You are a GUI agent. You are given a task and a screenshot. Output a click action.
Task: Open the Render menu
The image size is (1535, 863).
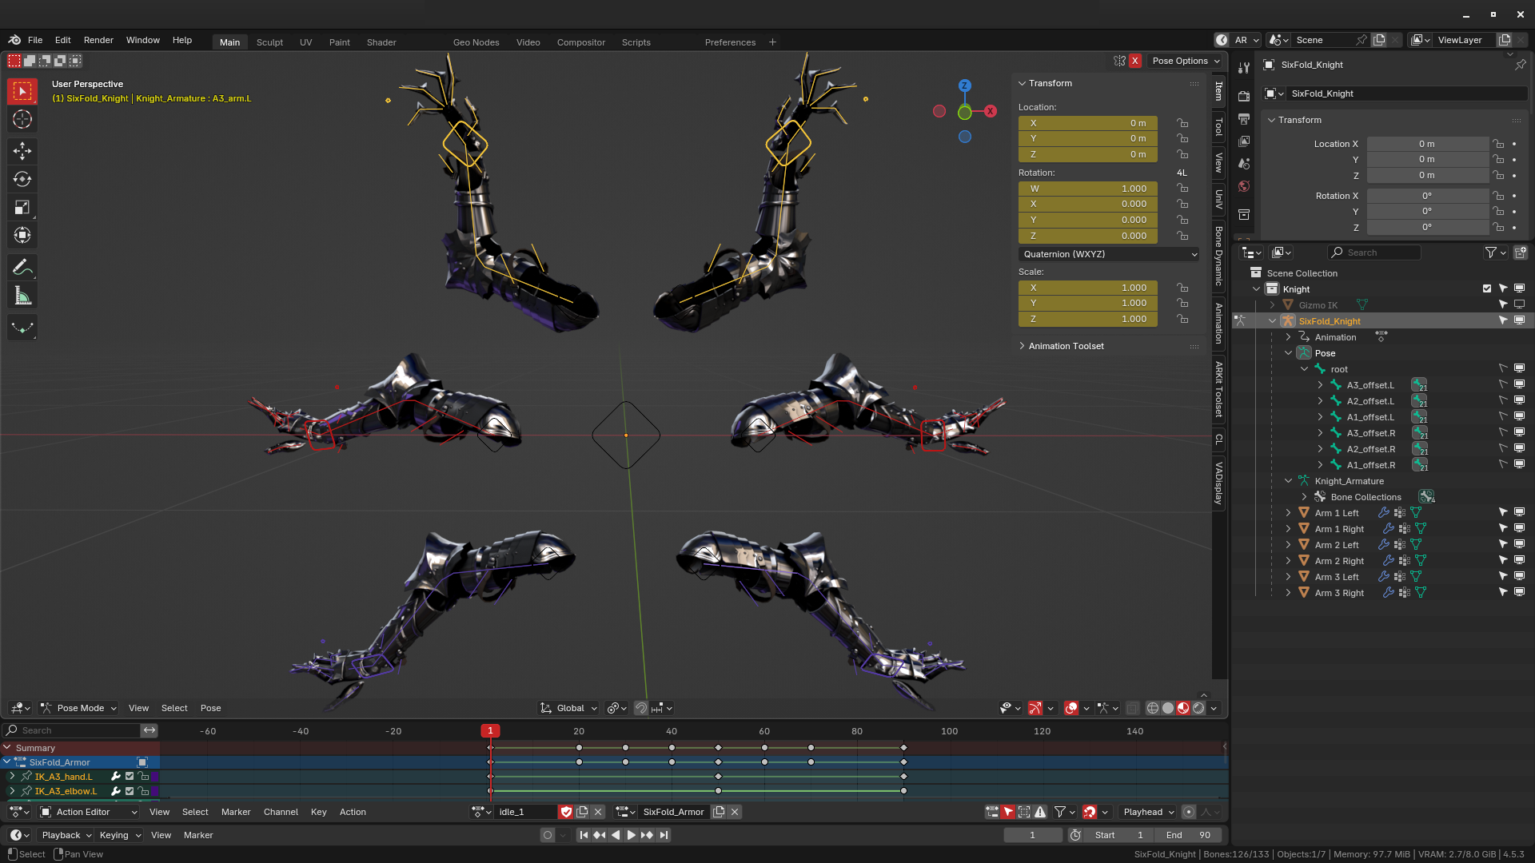[x=98, y=40]
